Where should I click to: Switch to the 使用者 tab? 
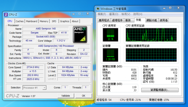click(x=164, y=20)
